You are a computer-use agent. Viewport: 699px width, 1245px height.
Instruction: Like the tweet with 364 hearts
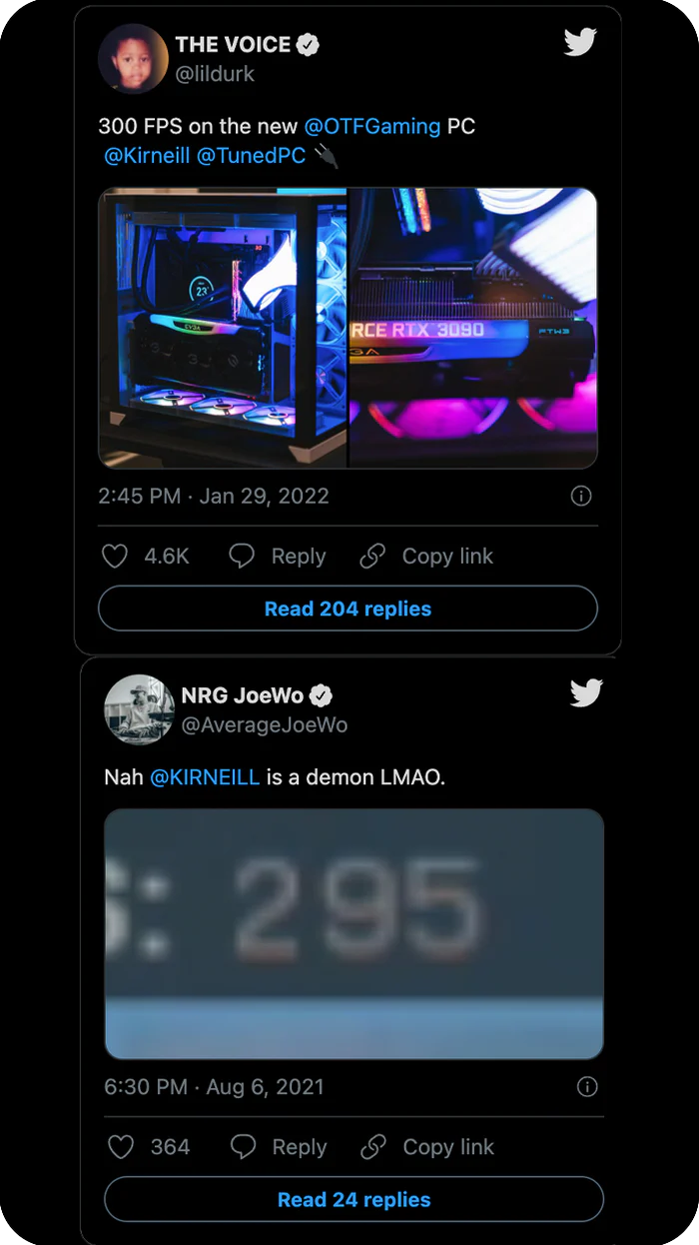pos(121,1147)
